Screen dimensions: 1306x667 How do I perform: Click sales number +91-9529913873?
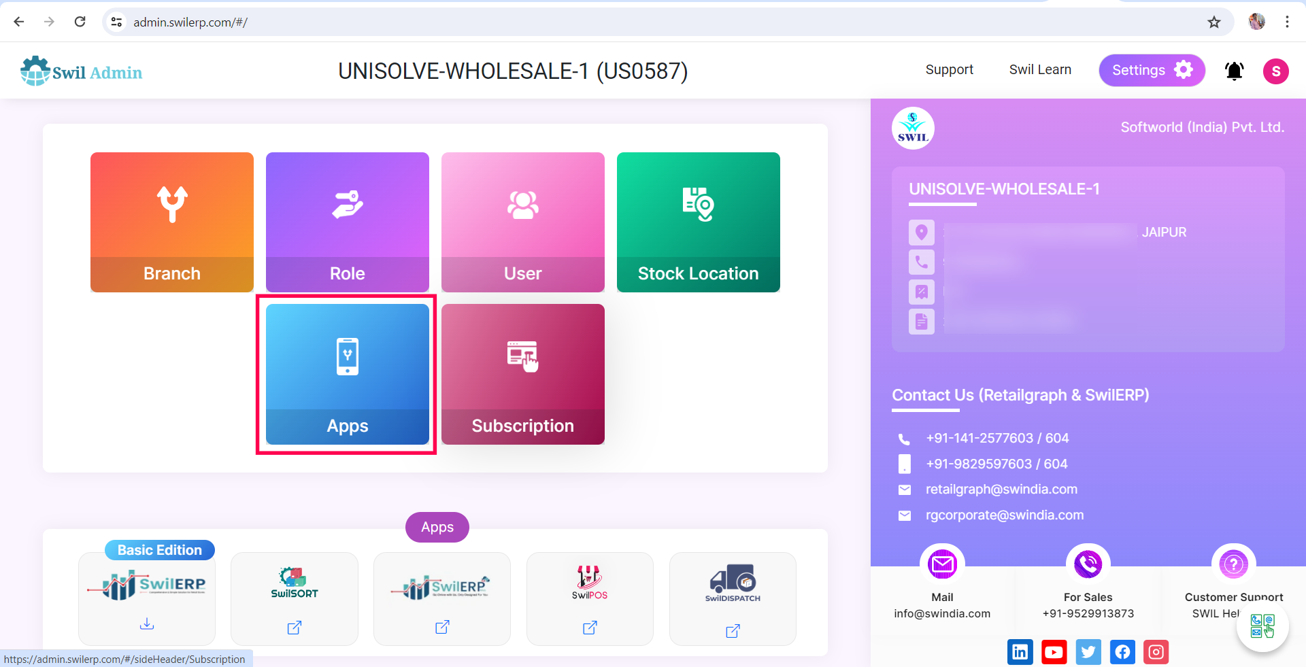(x=1088, y=613)
